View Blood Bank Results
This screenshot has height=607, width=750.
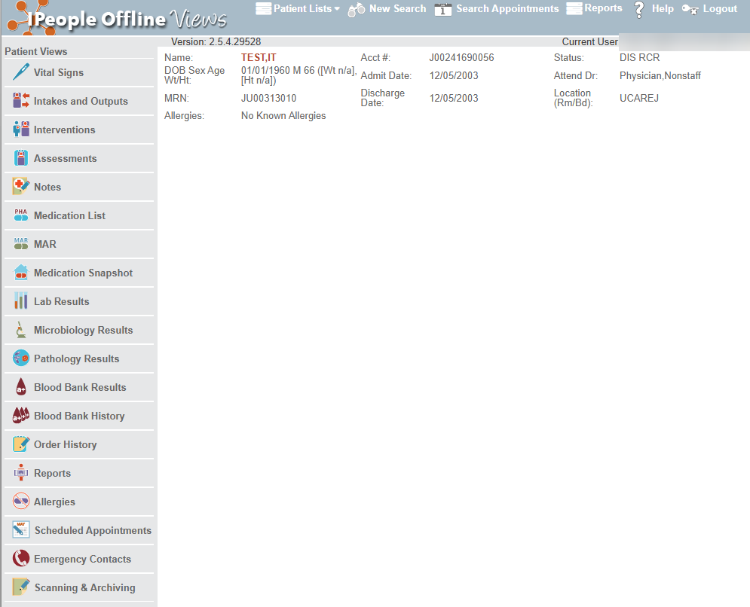(79, 388)
